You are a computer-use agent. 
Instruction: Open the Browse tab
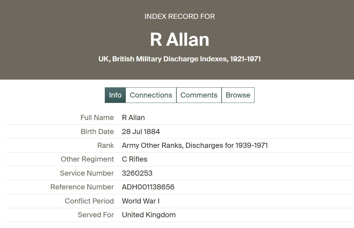[x=238, y=95]
